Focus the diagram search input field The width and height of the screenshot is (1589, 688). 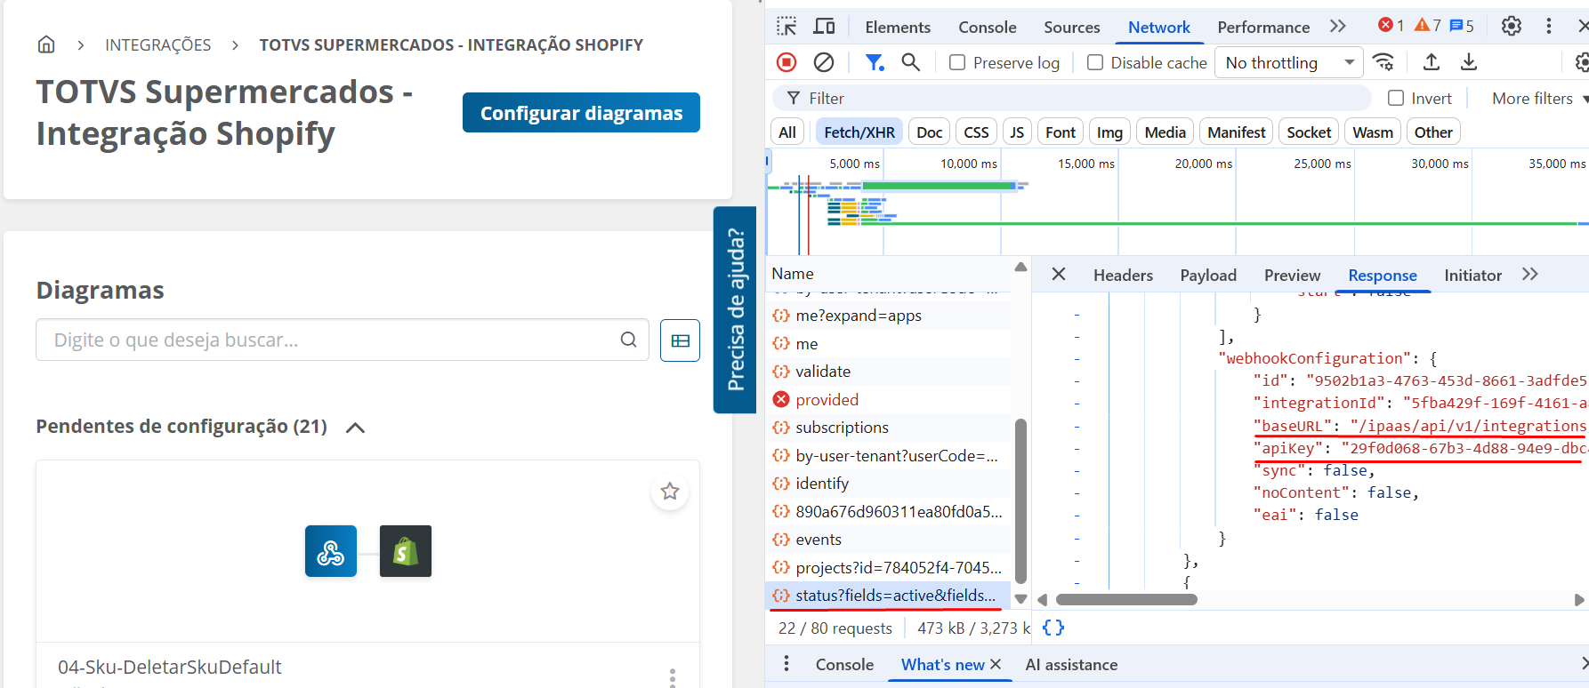343,340
